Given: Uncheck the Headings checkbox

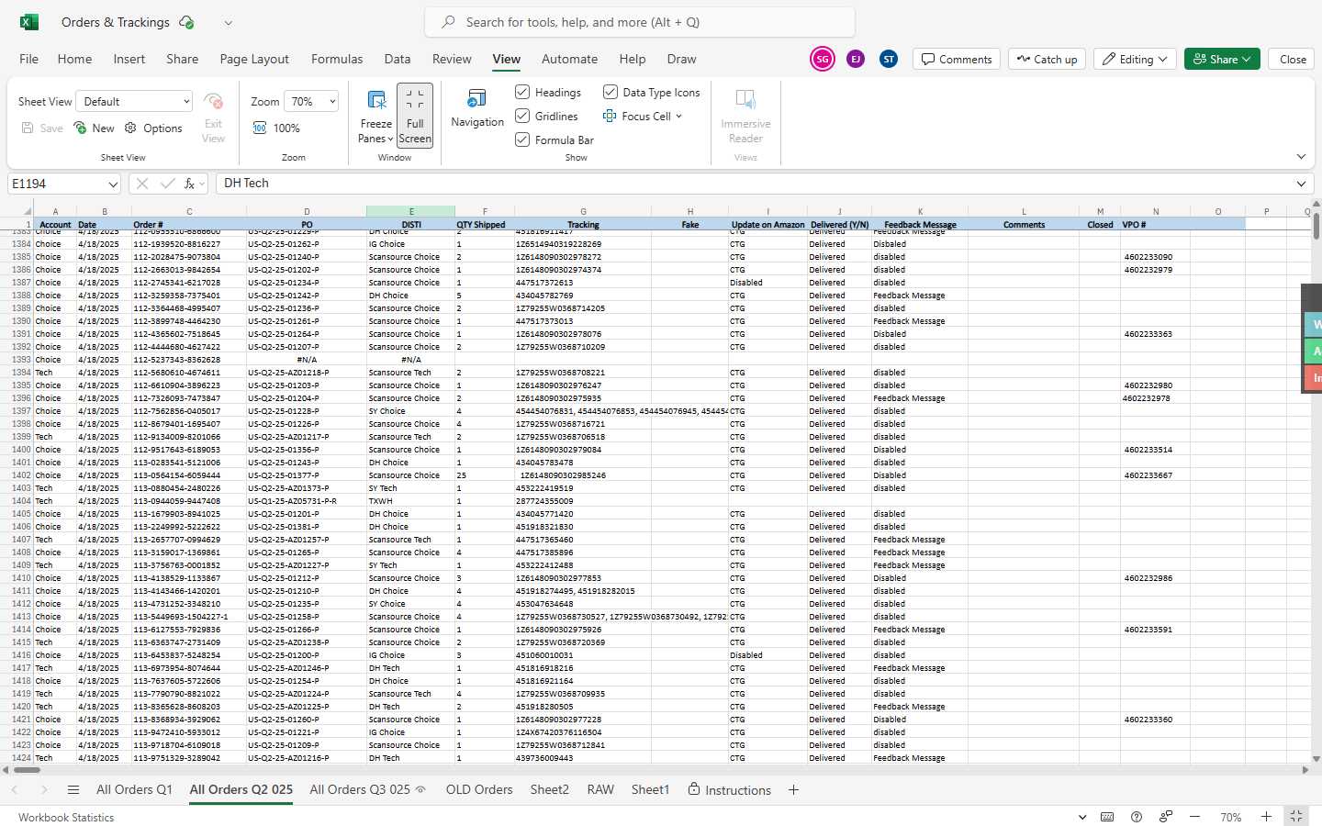Looking at the screenshot, I should [522, 92].
